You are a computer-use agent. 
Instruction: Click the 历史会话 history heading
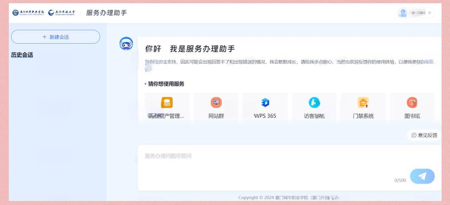(22, 55)
